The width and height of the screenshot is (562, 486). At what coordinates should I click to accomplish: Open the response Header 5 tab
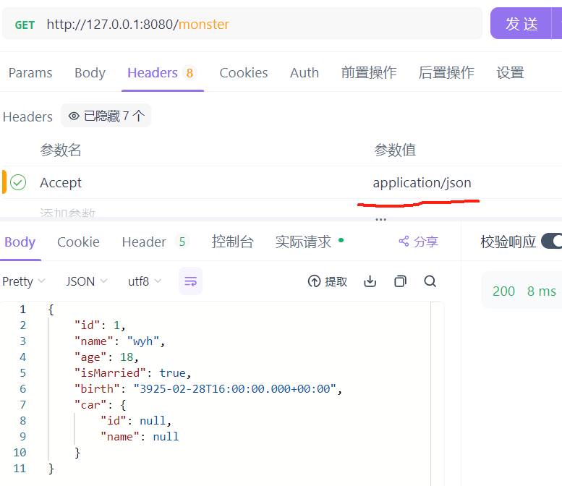tap(156, 242)
